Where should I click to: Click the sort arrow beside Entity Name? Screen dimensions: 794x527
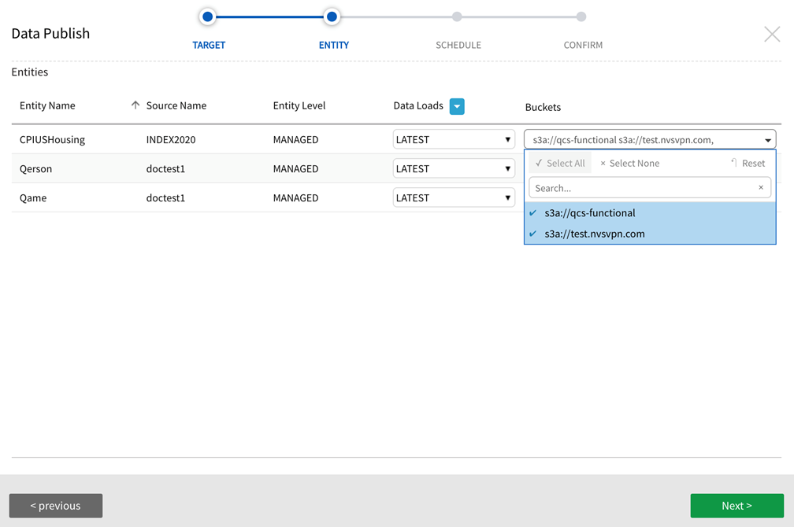coord(135,105)
